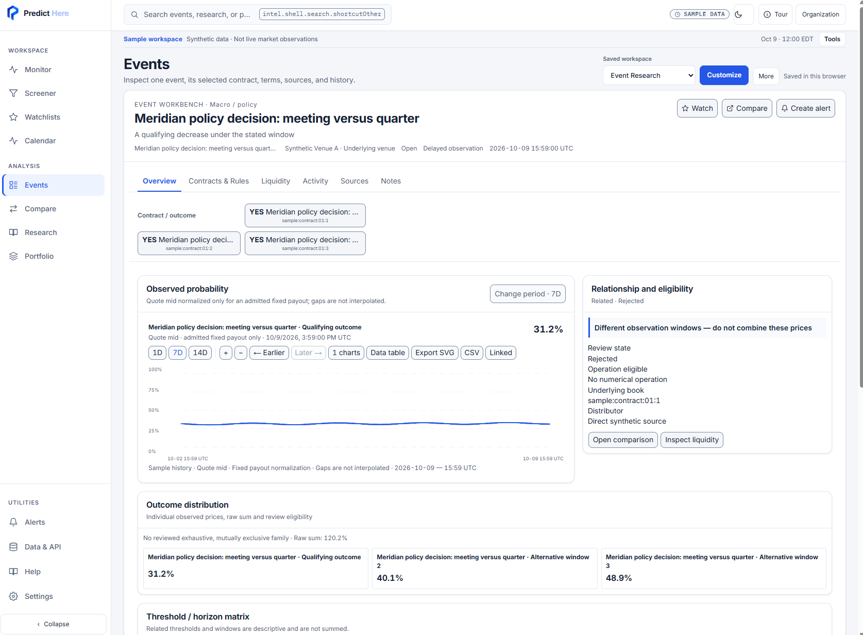
Task: Open the More options button
Action: coord(766,76)
